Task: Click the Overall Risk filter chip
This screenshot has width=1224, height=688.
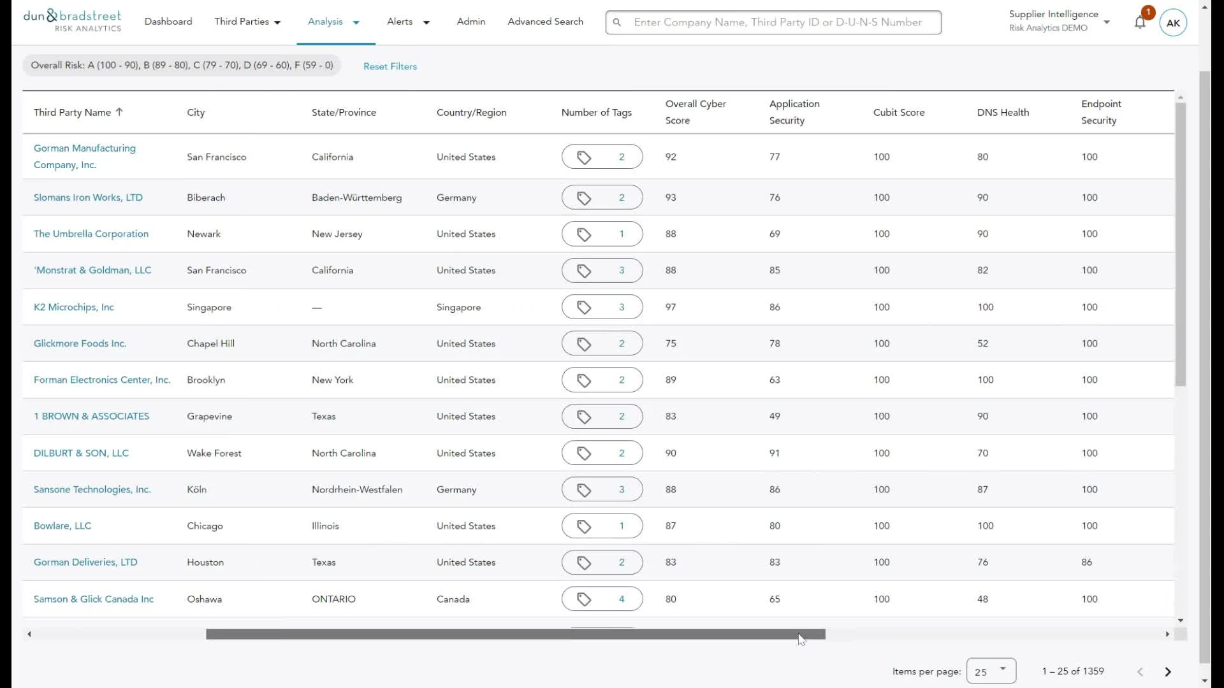Action: [x=182, y=65]
